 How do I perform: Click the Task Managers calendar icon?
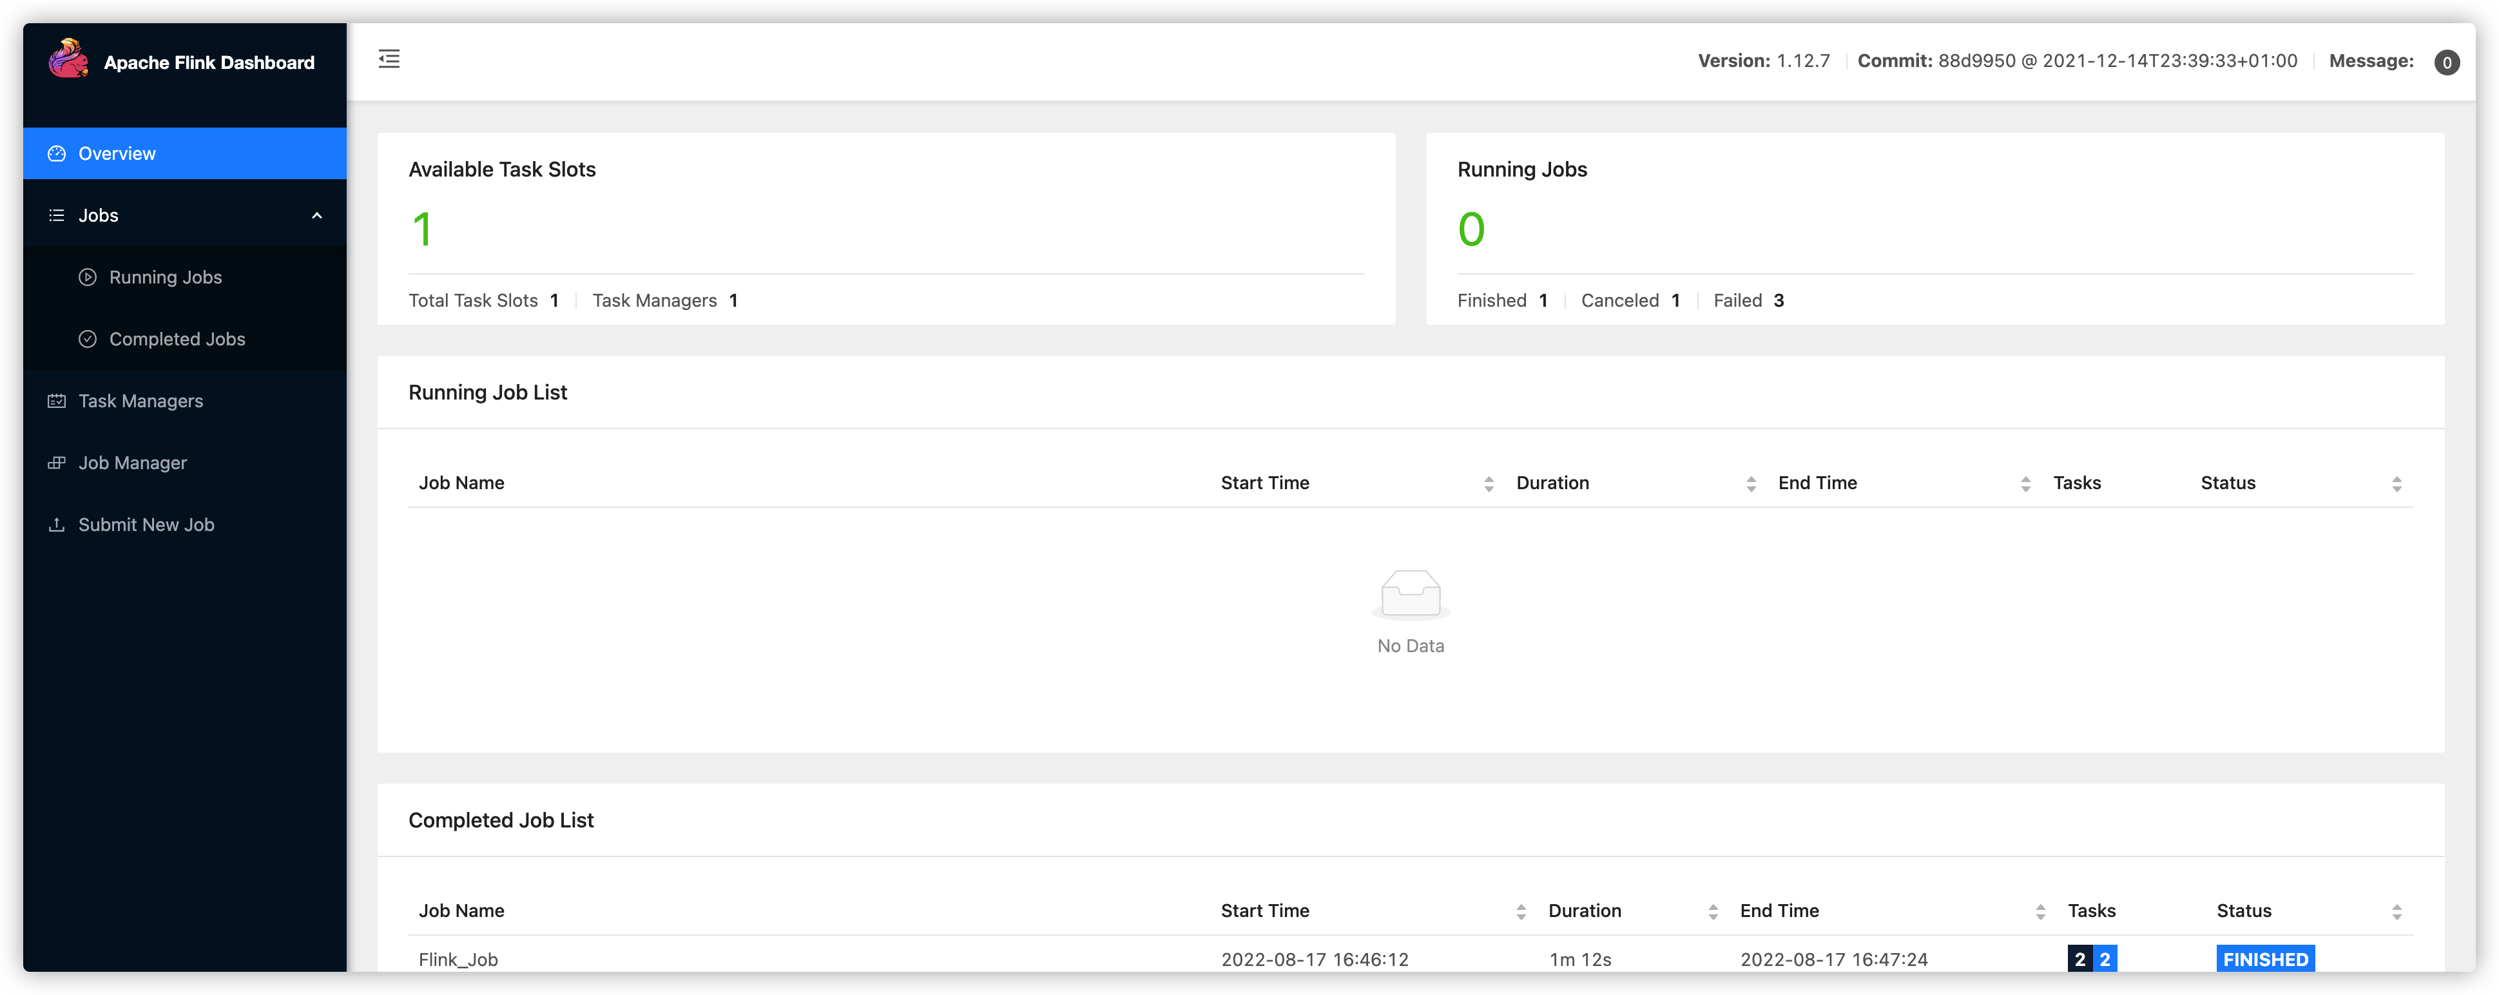(56, 401)
